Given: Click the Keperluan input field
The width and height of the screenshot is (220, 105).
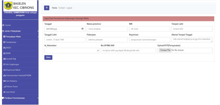Looking at the screenshot, I should (x=150, y=40).
